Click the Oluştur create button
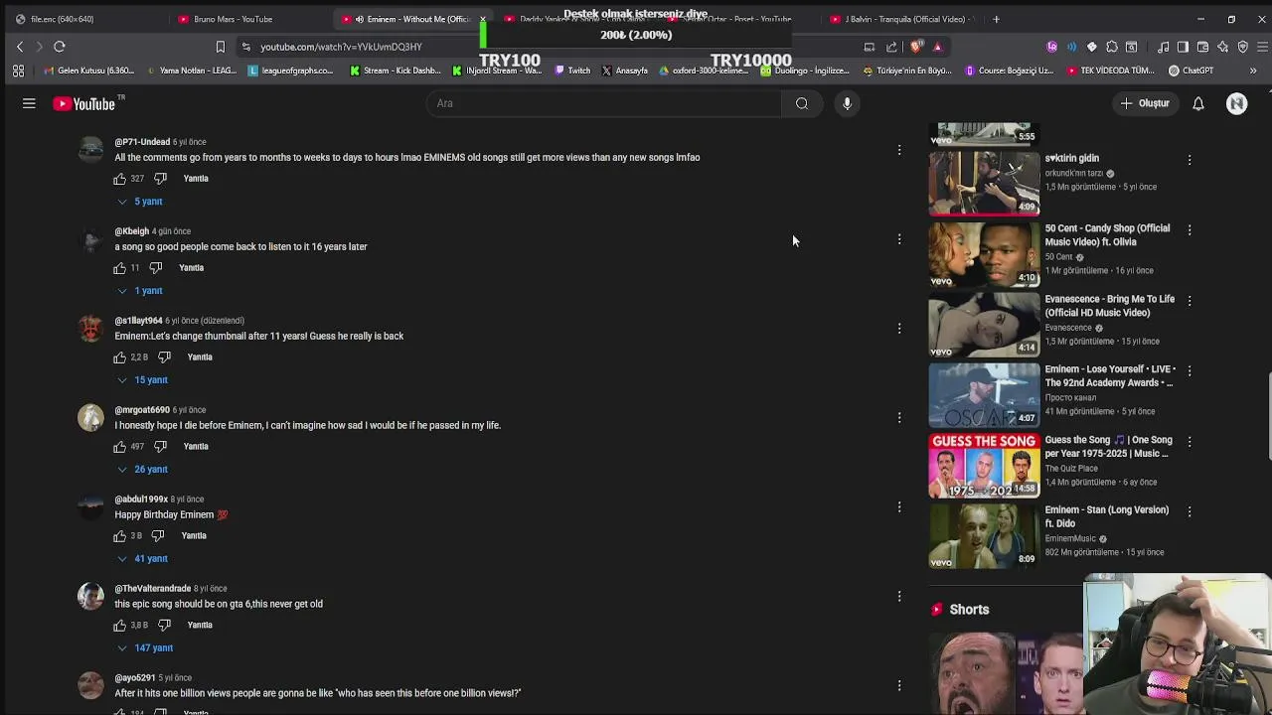The image size is (1272, 715). [x=1145, y=103]
